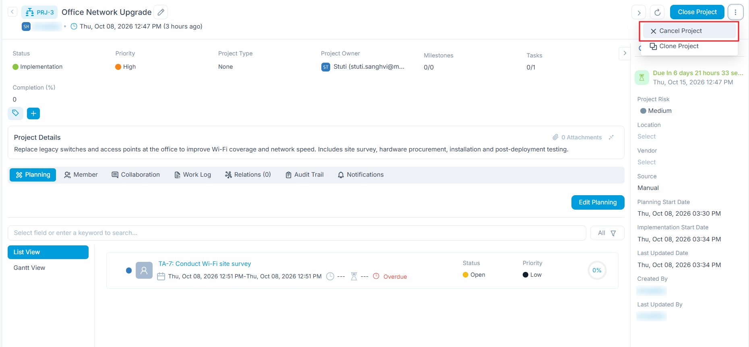Collapse the right side details panel
The height and width of the screenshot is (347, 749).
pyautogui.click(x=625, y=53)
